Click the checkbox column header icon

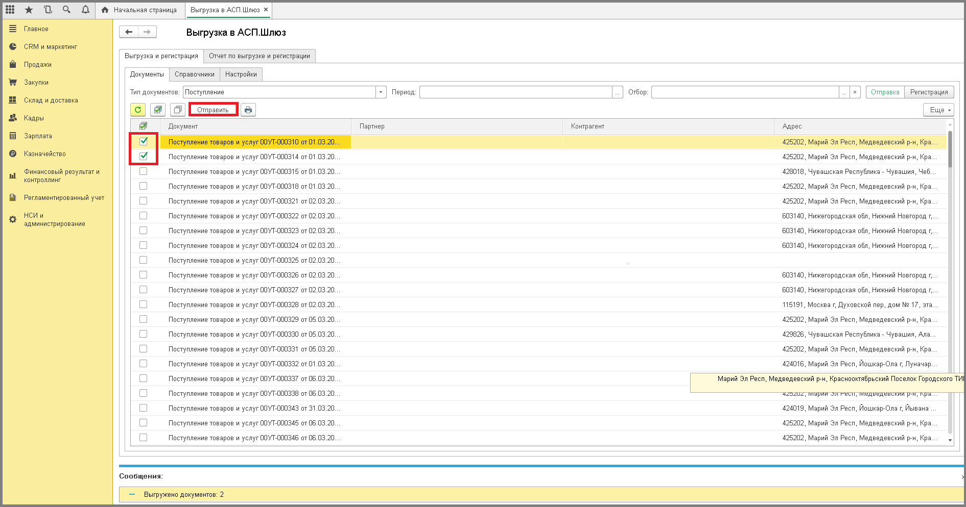coord(144,126)
